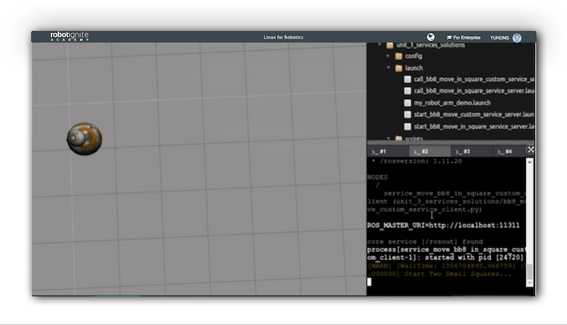Click the file icon beside my_robot_arm_demo.launch

click(x=408, y=103)
